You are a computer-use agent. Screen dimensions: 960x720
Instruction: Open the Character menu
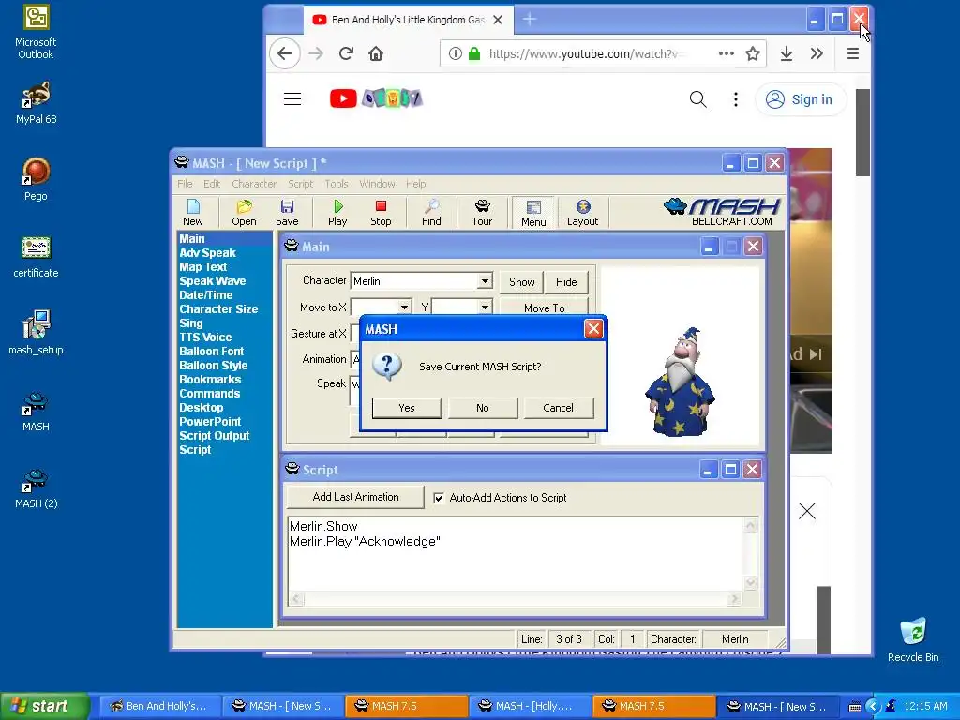click(254, 184)
